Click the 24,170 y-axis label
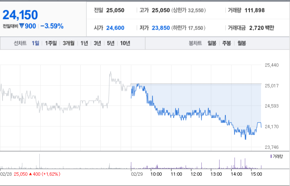The height and width of the screenshot is (186, 290). 272,126
